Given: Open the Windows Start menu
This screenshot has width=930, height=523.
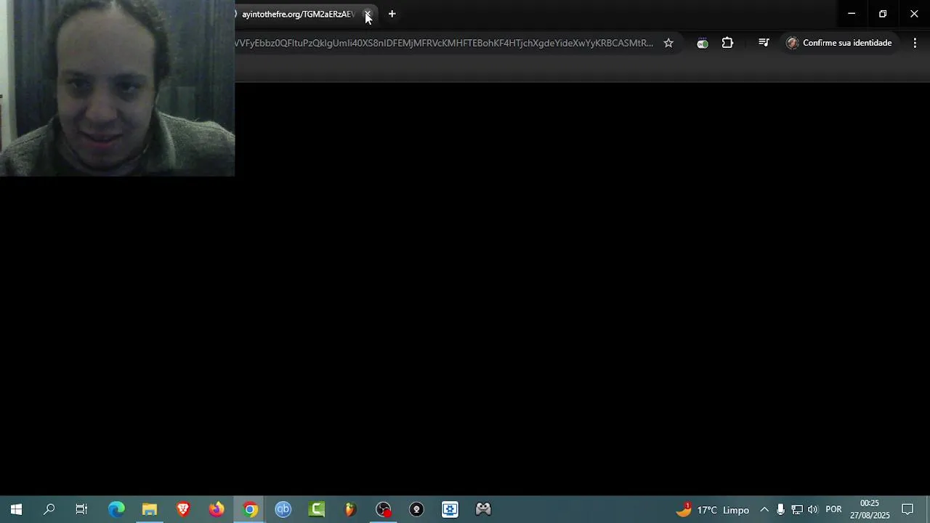Looking at the screenshot, I should [16, 509].
